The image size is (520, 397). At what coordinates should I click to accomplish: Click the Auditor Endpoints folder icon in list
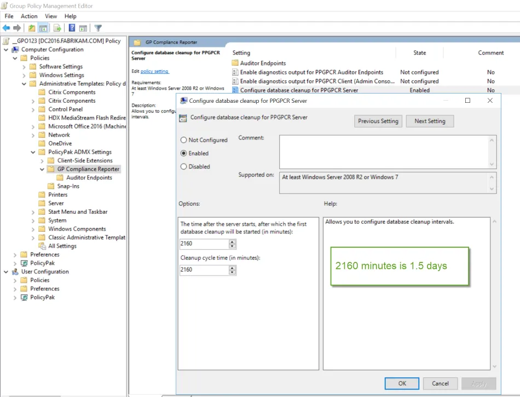coord(235,63)
